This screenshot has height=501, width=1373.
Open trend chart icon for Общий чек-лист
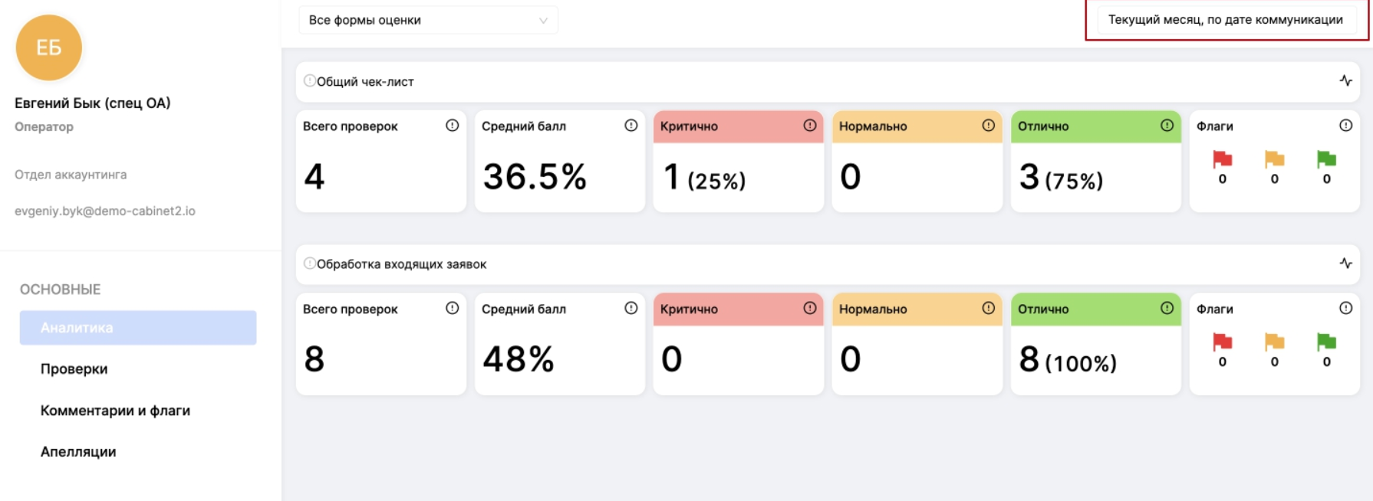1345,80
